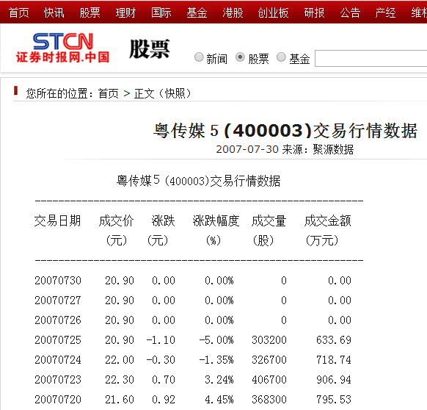The image size is (427, 410).
Task: Click the amount value 906.94
Action: 334,380
